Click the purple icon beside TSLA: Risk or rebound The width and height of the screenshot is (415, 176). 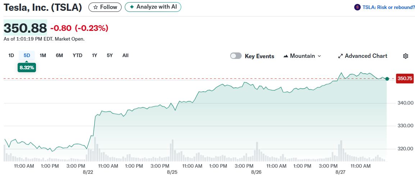(x=357, y=8)
